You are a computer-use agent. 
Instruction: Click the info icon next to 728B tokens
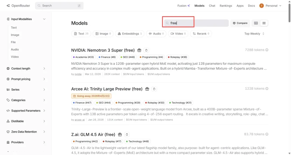[267, 50]
